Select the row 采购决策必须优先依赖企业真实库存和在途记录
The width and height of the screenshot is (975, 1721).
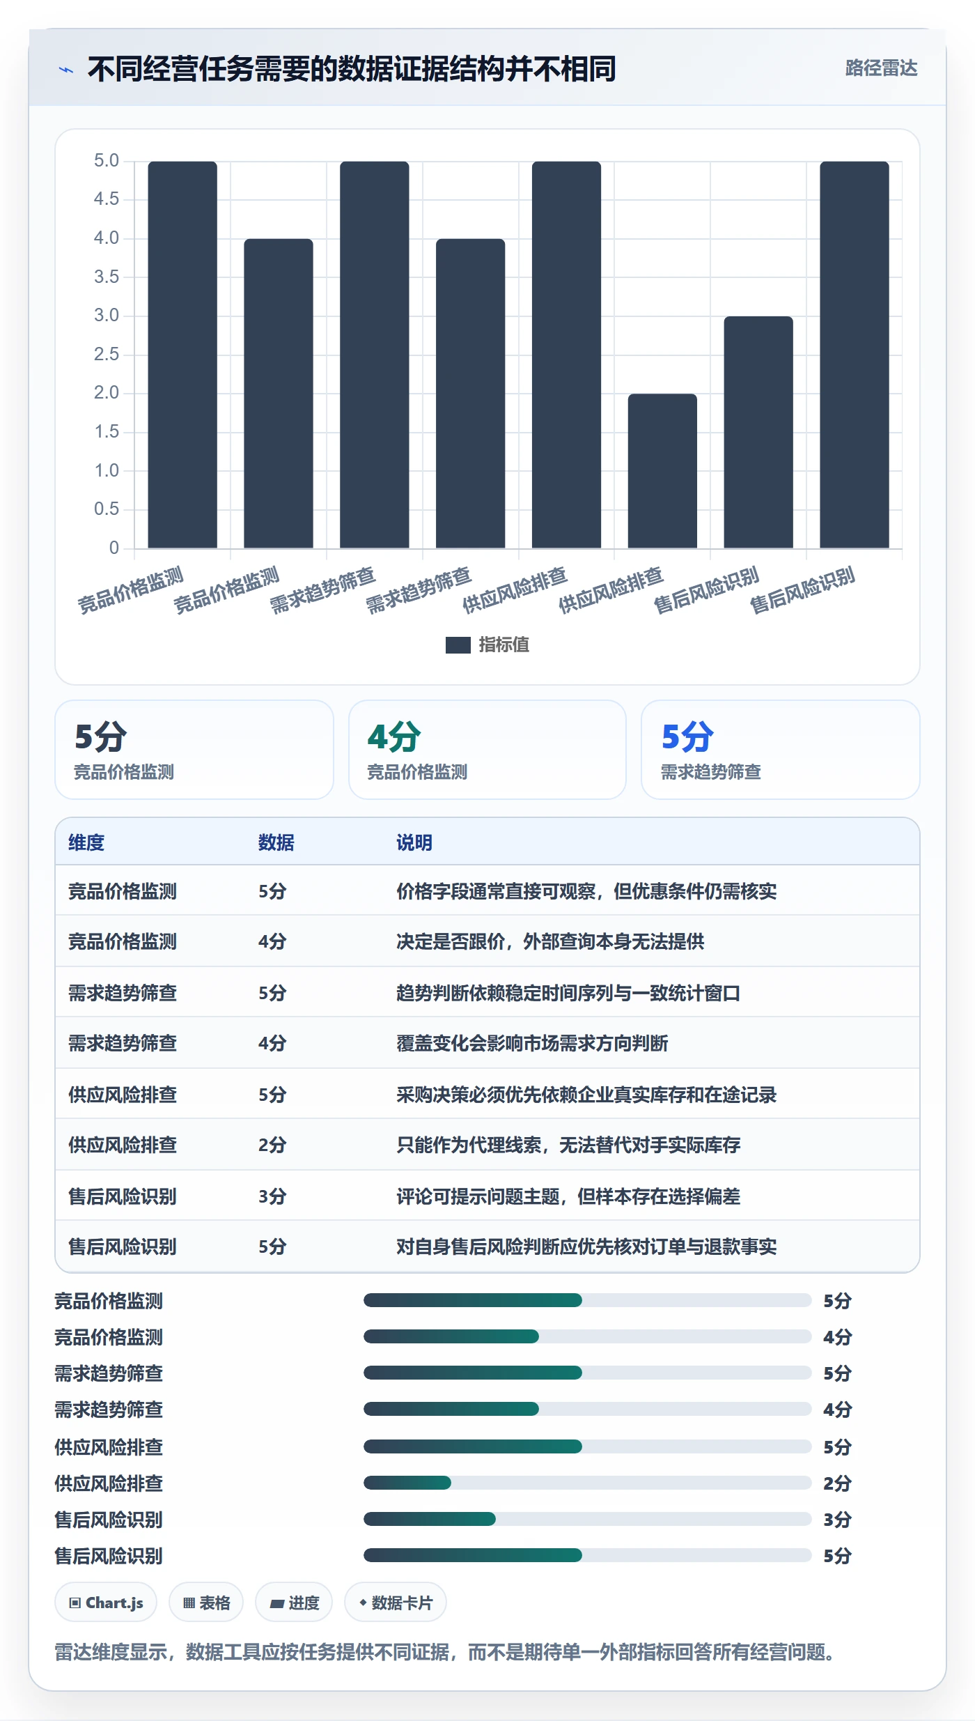(487, 1094)
